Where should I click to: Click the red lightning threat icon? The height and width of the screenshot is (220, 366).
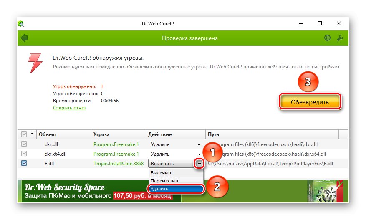click(35, 63)
